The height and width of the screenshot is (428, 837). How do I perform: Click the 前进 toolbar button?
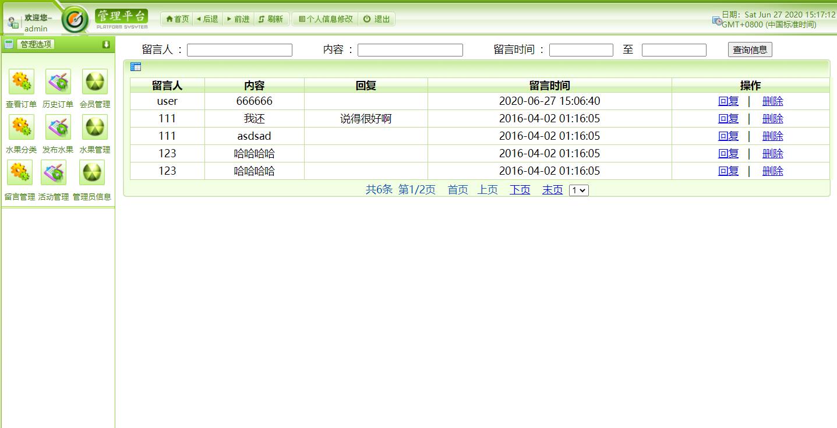[238, 19]
